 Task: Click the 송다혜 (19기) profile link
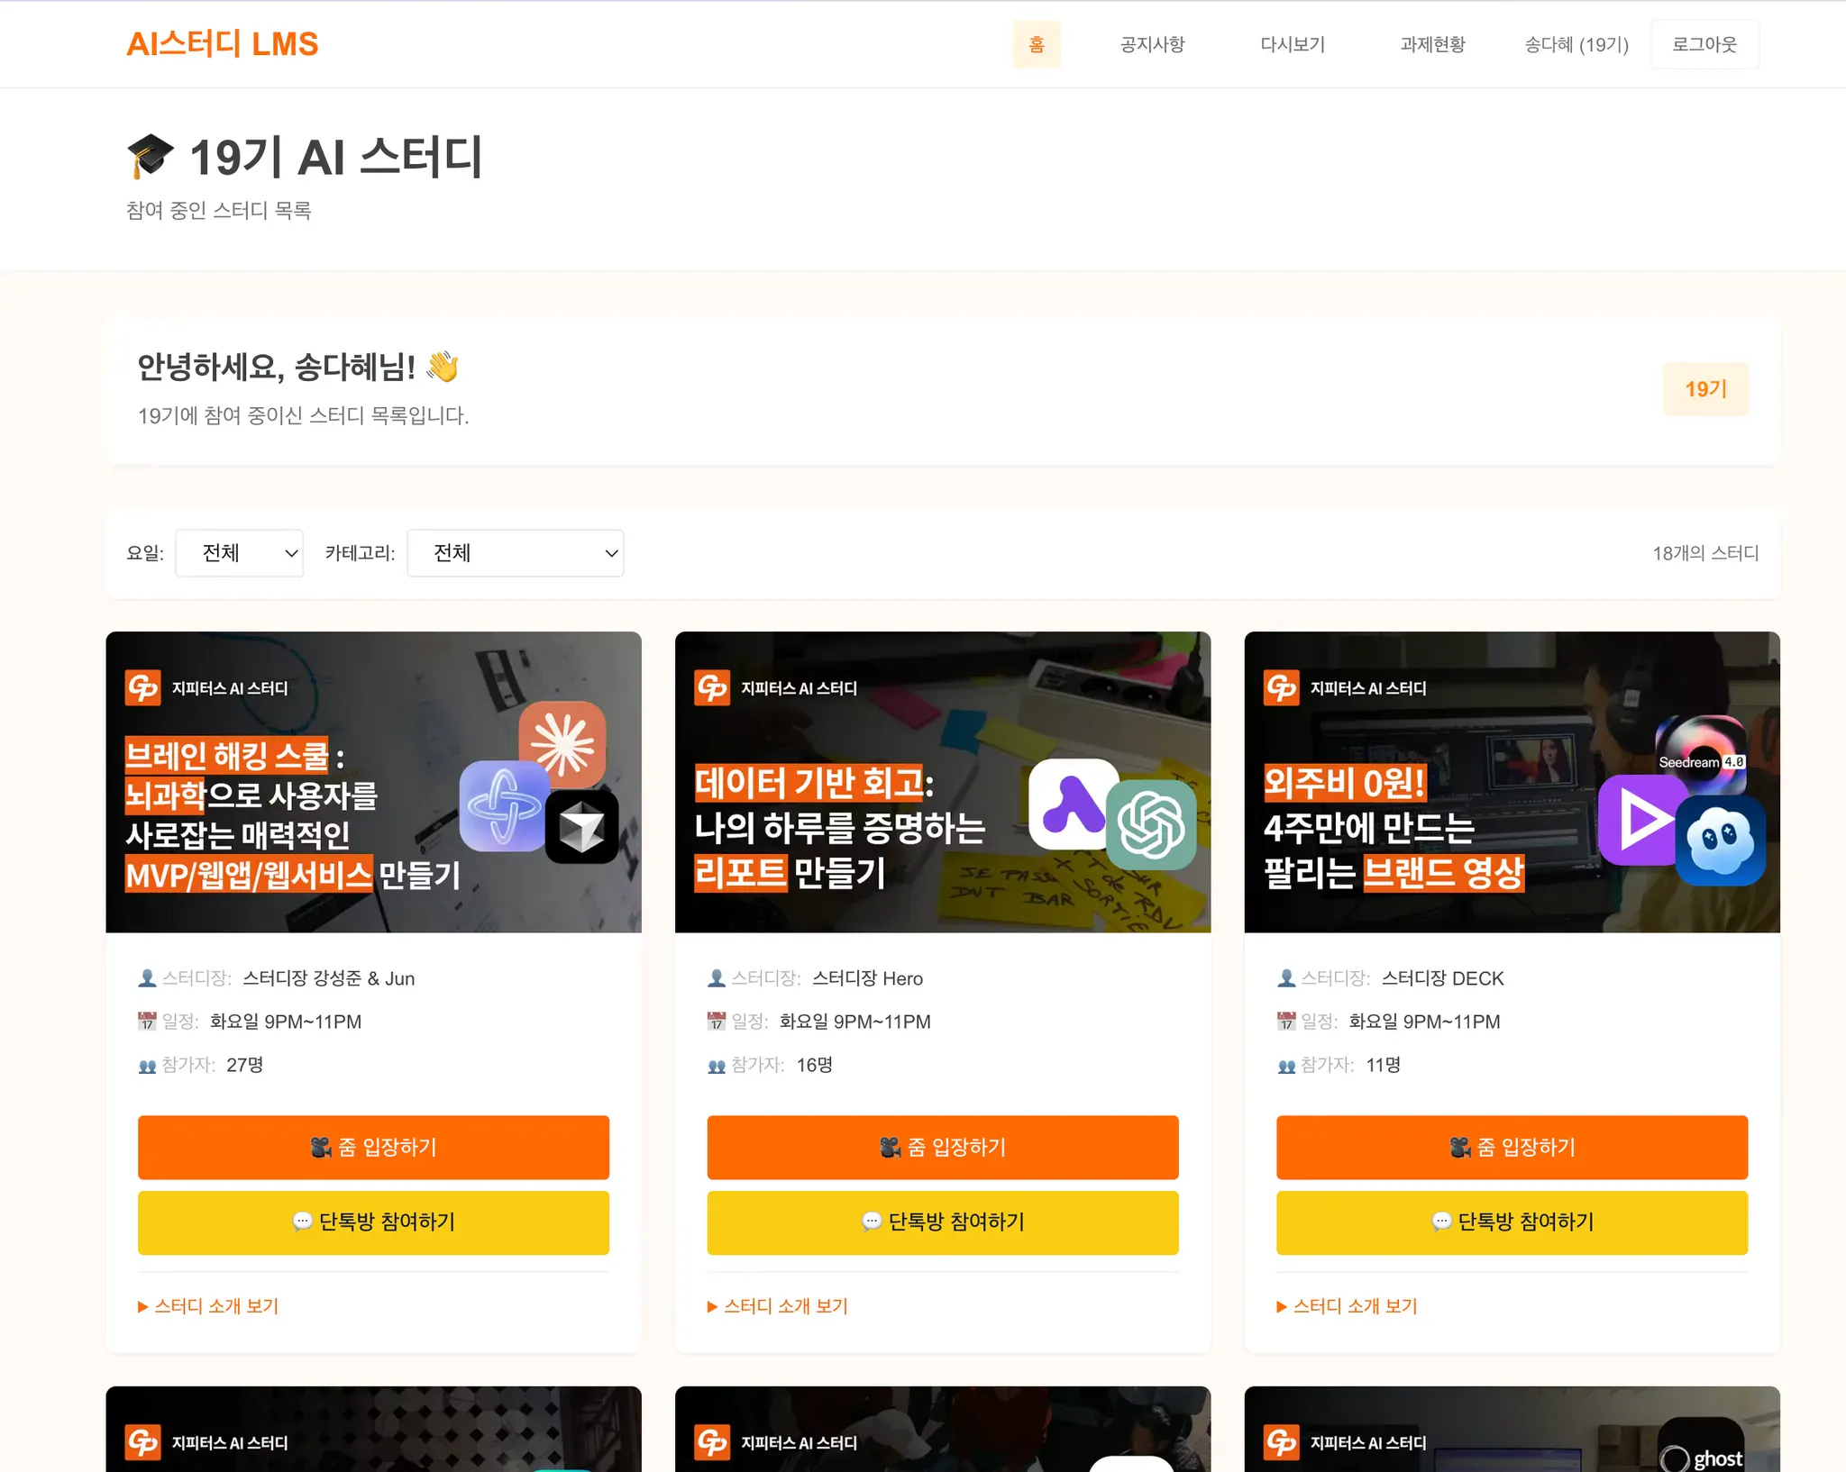point(1576,44)
